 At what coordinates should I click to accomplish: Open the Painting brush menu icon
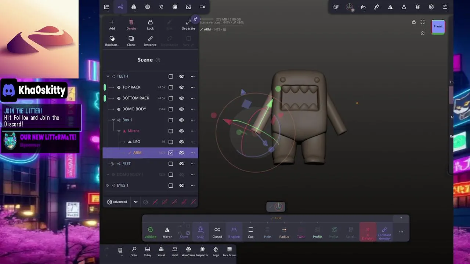click(x=376, y=7)
